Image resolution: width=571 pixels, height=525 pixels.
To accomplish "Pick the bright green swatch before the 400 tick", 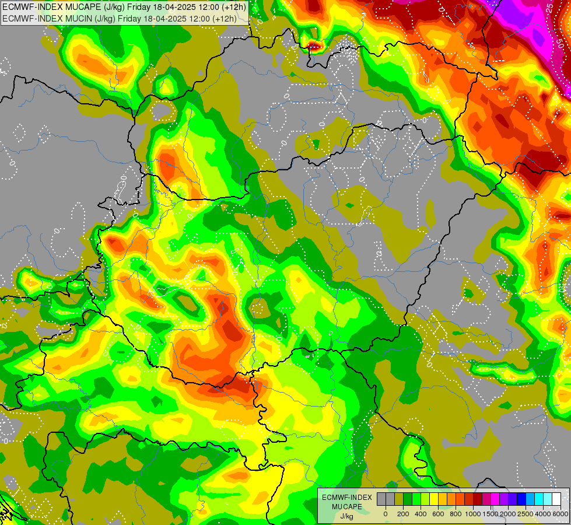I will pos(416,499).
